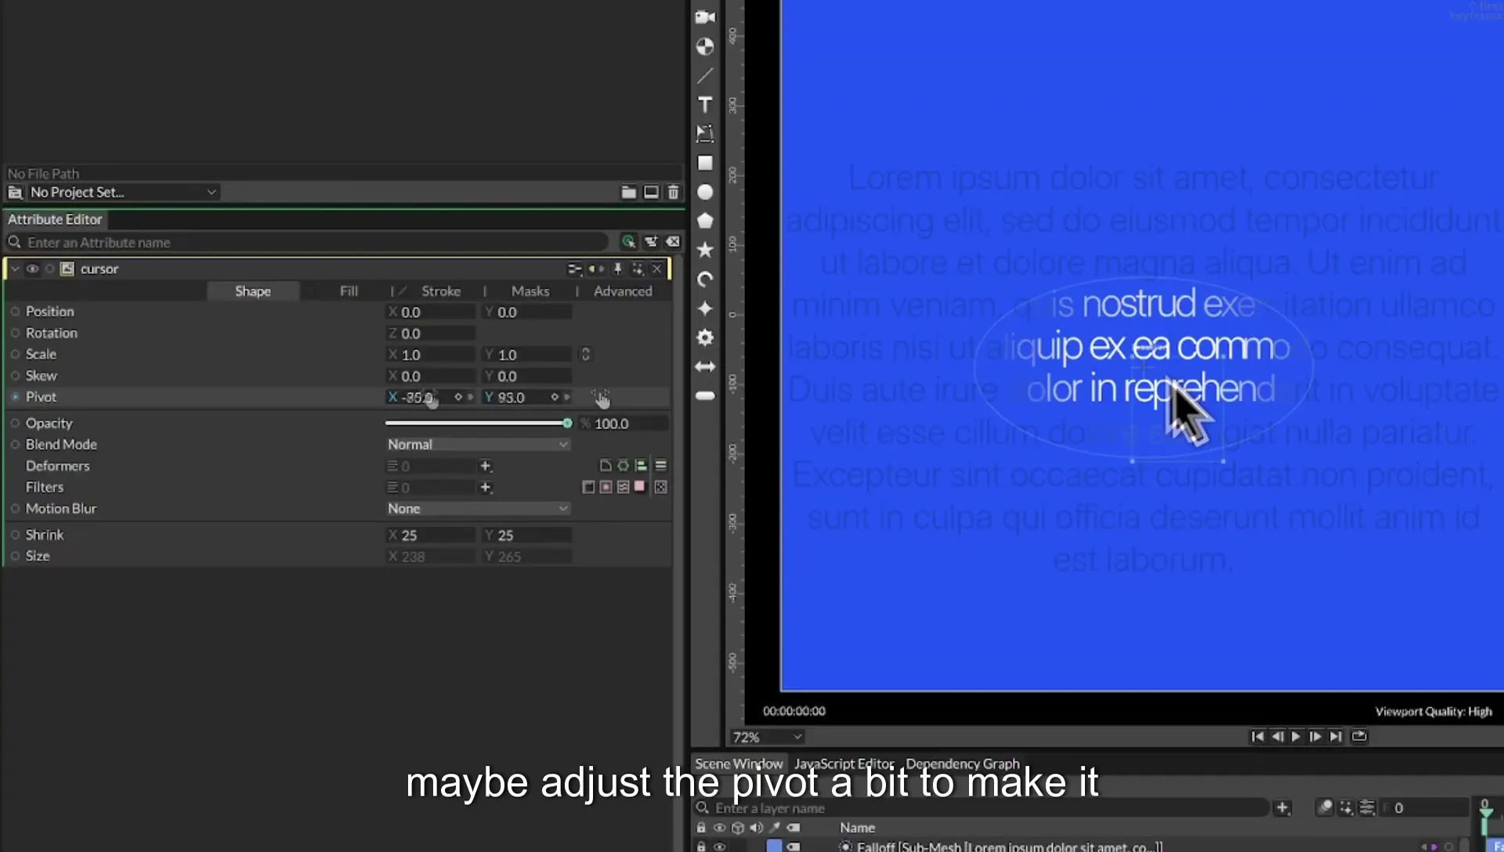Toggle the Pivot X keyframe diamond
Viewport: 1504px width, 852px height.
[x=458, y=397]
